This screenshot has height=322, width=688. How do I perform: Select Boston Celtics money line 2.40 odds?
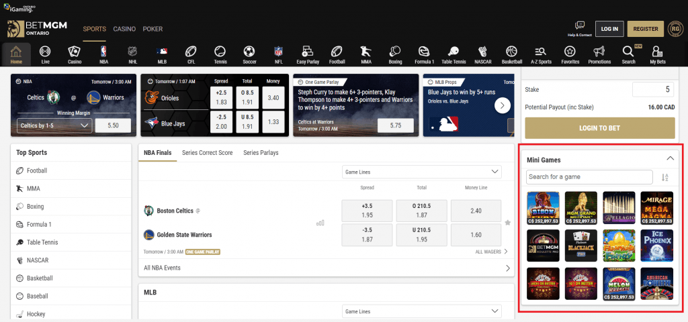tap(476, 211)
